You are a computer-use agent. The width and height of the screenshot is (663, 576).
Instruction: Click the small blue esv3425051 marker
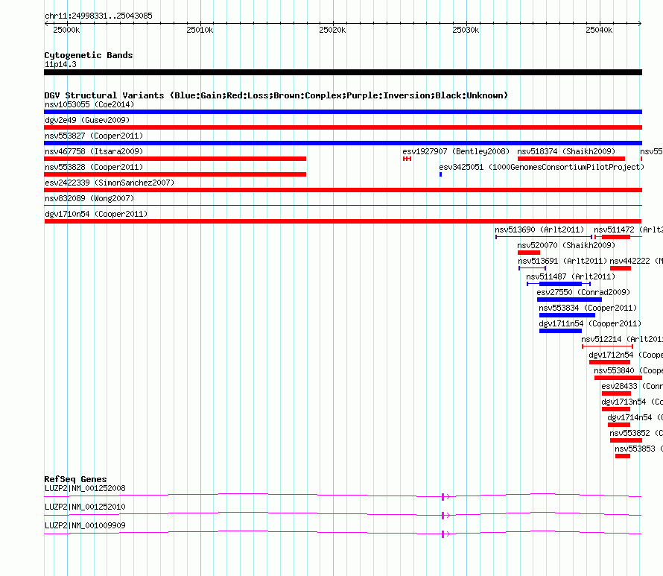click(x=440, y=174)
